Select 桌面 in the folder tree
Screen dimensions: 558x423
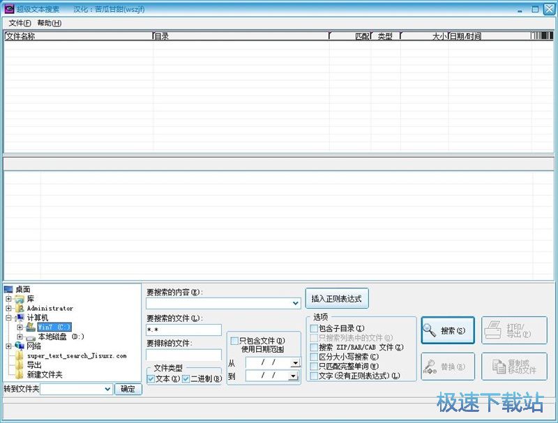[x=23, y=289]
